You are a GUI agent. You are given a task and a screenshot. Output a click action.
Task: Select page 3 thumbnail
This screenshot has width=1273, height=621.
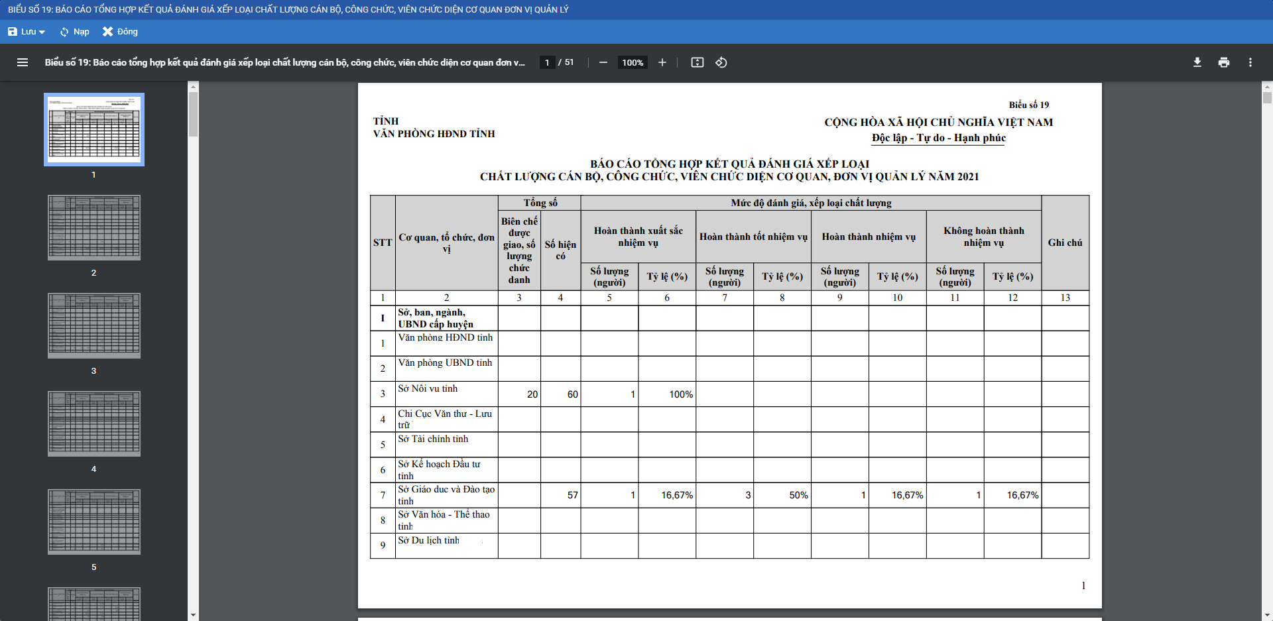94,325
